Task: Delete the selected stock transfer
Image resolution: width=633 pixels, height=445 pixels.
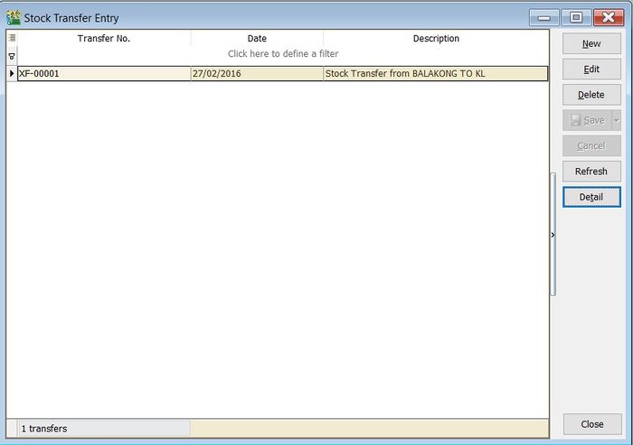Action: tap(591, 95)
